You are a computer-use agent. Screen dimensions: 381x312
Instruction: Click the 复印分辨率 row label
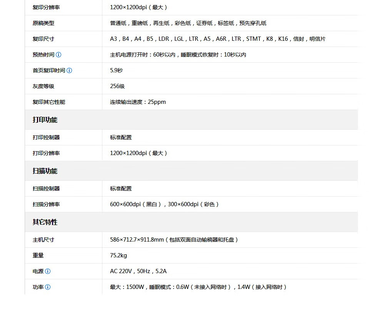[46, 7]
